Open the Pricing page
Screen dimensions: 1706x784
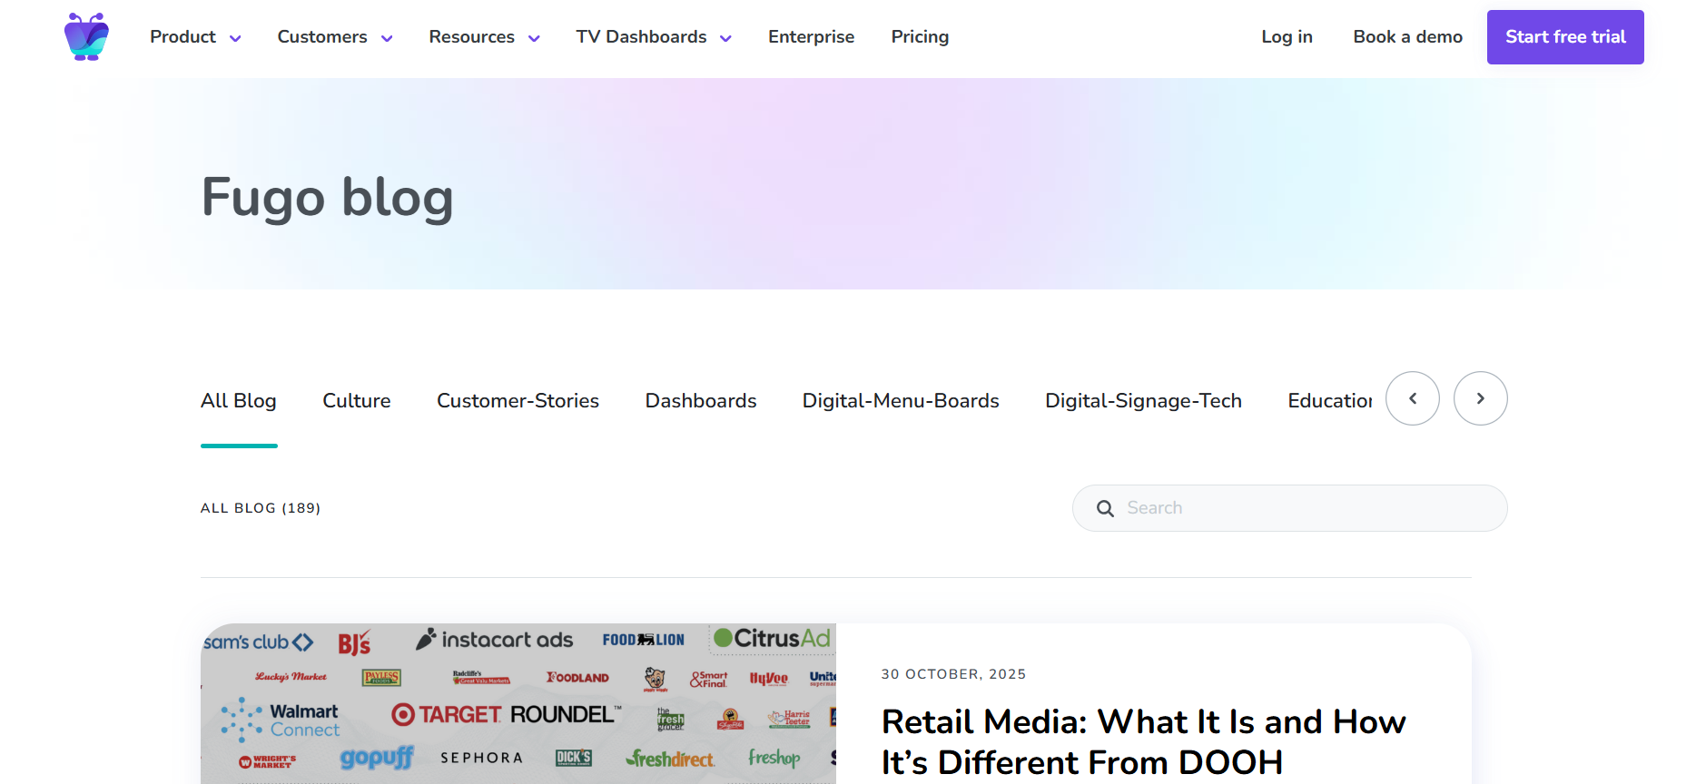pos(919,37)
